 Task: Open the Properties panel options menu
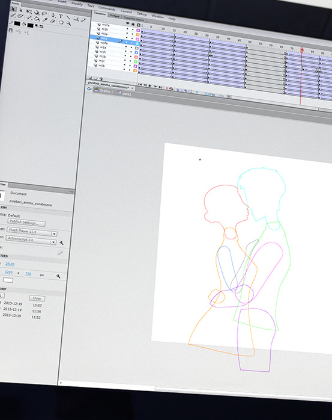(71, 191)
